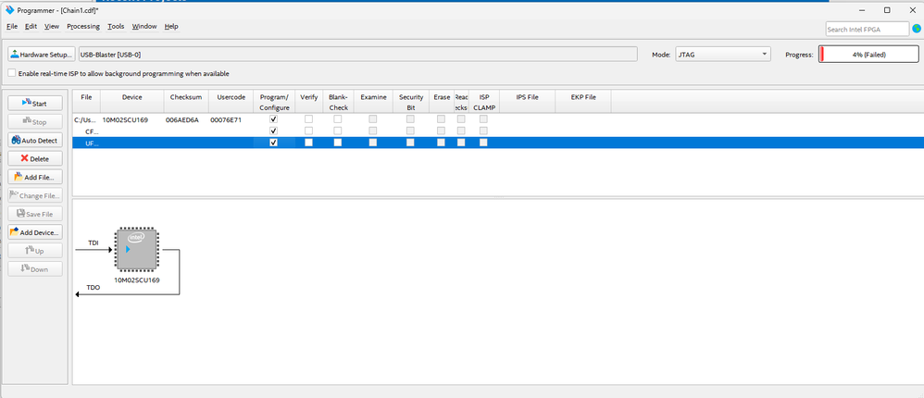Click the IPS File column header
The height and width of the screenshot is (398, 924).
pos(528,102)
